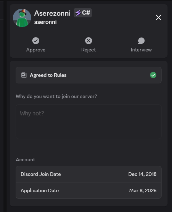Click the Discord Join Date row

[89, 174]
